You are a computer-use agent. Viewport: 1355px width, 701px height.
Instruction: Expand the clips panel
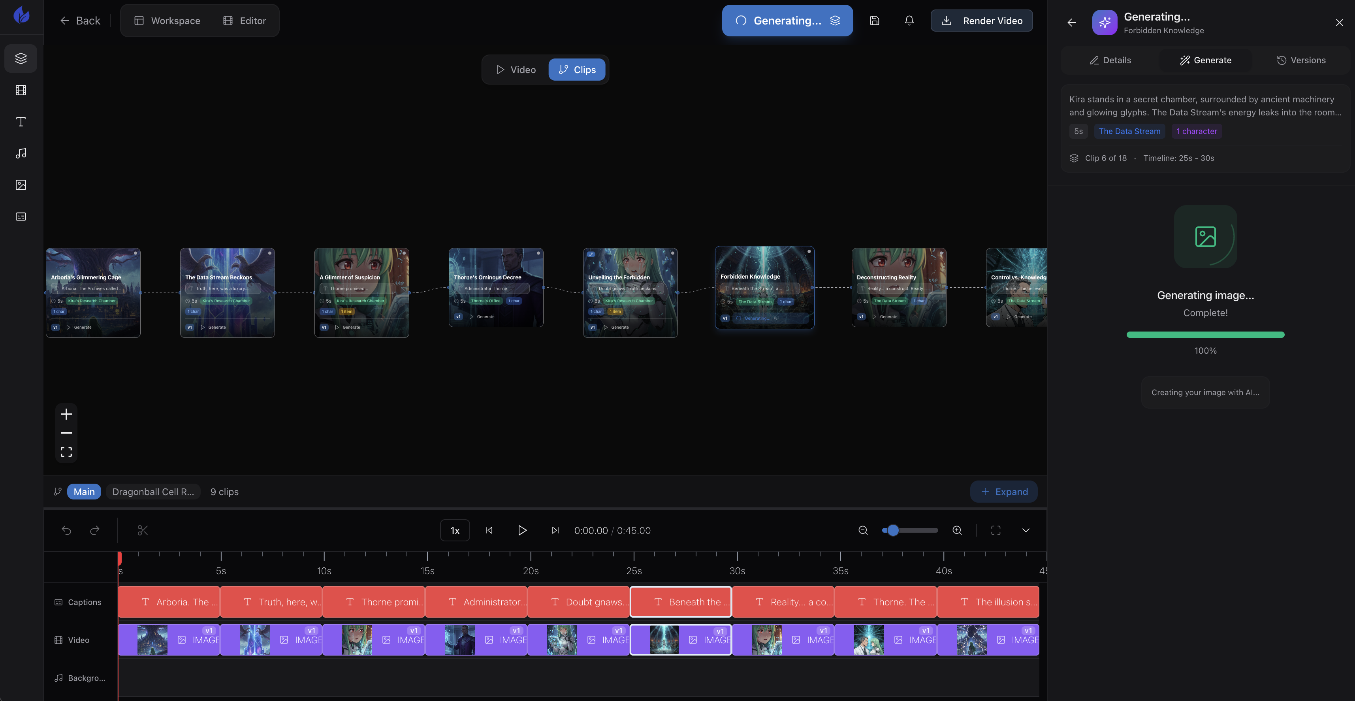coord(1004,492)
